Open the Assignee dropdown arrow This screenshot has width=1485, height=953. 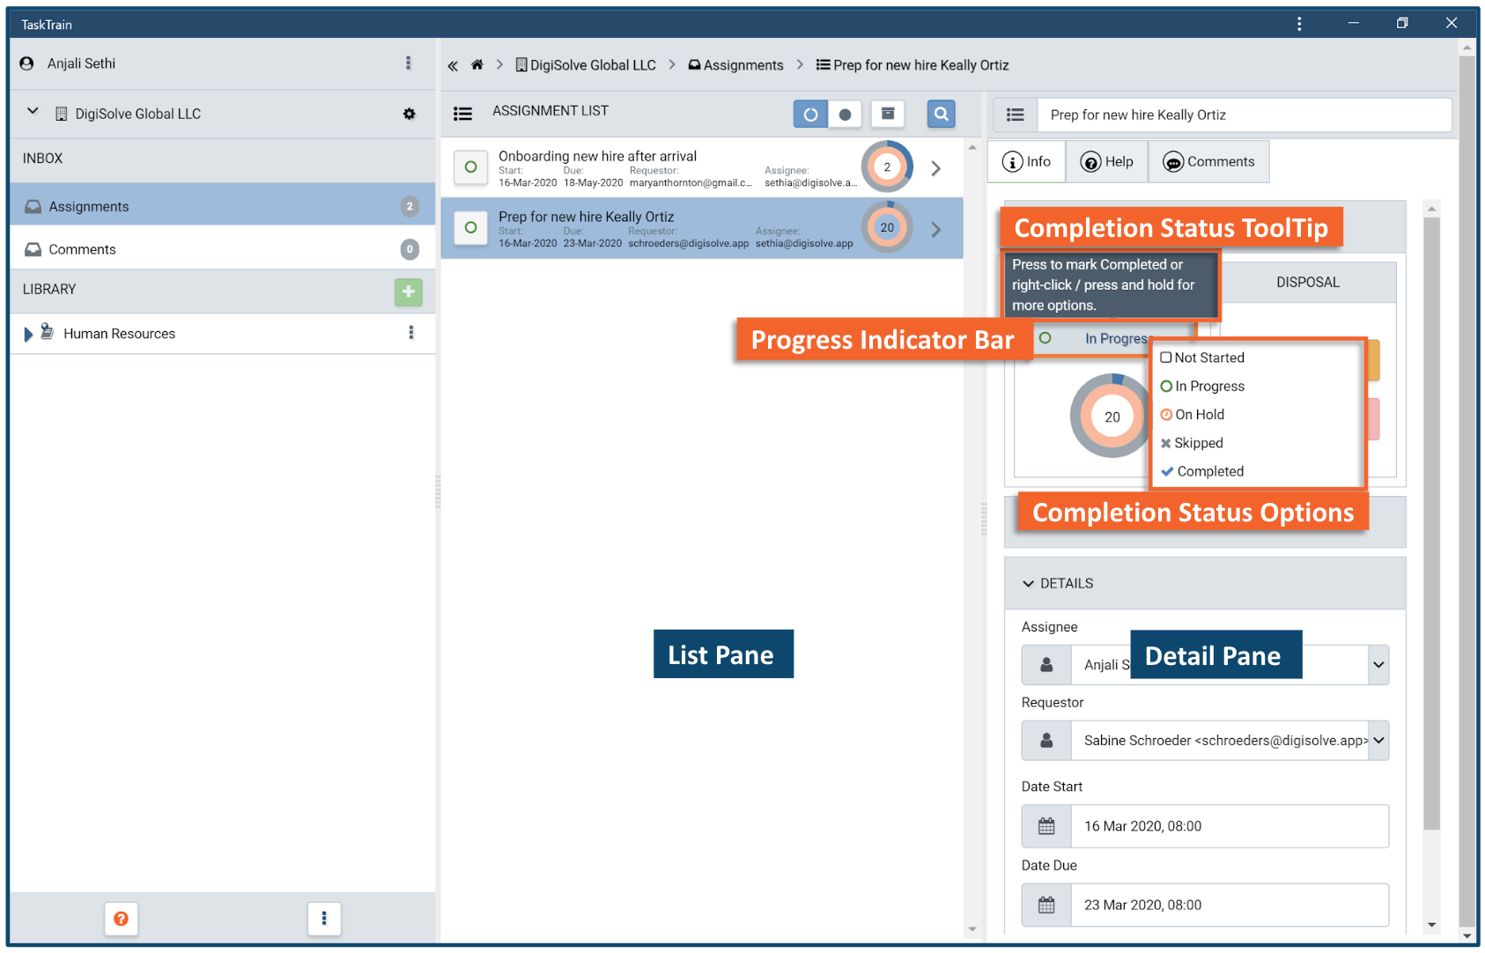click(1378, 665)
